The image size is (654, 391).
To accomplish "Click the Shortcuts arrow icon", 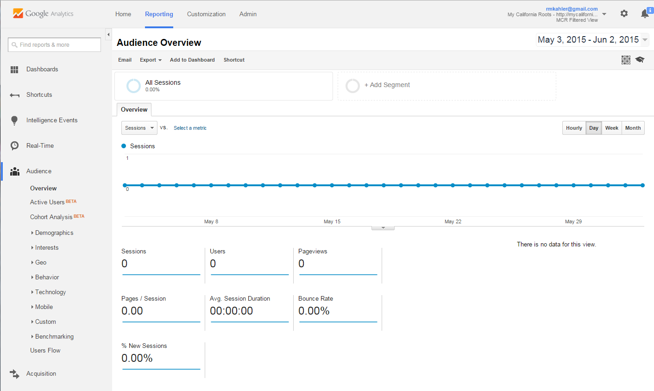I will 14,95.
